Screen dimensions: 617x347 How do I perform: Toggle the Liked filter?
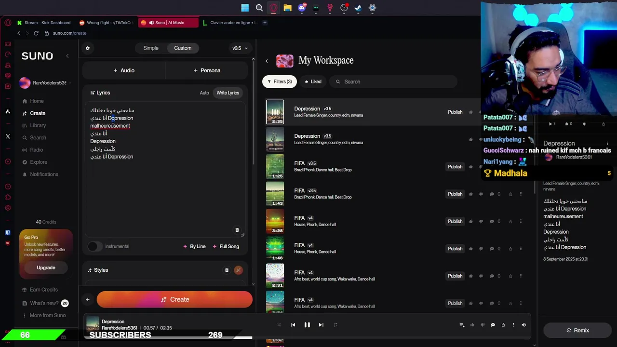[x=312, y=82]
